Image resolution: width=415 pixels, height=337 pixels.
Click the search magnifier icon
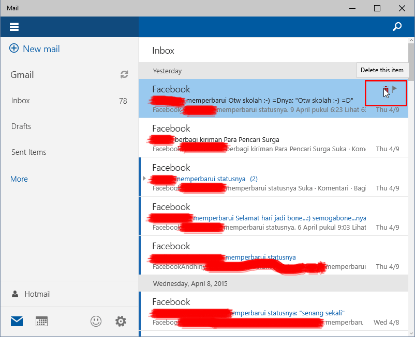[x=397, y=26]
